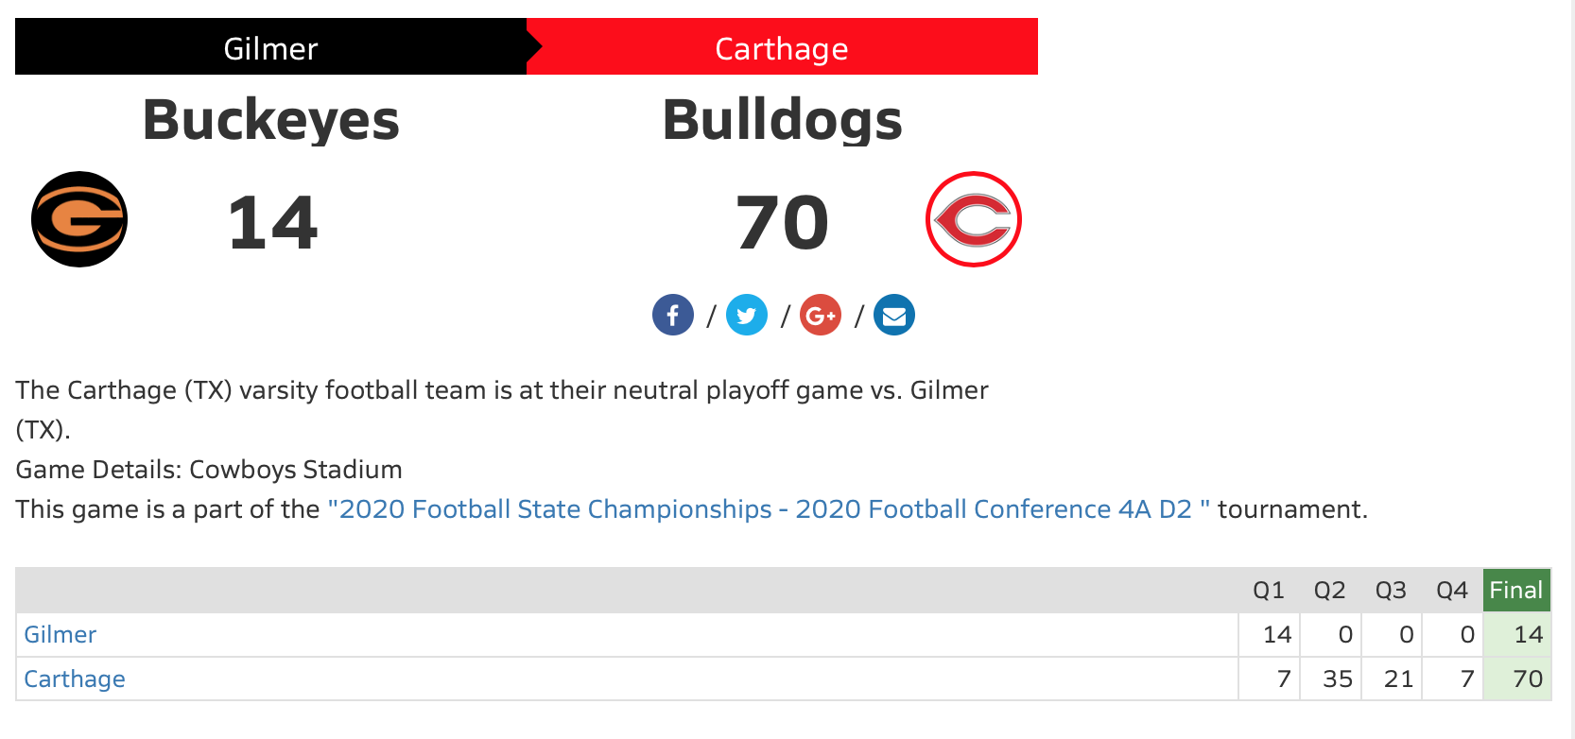Click the green Final column header
The width and height of the screenshot is (1575, 739).
1516,591
